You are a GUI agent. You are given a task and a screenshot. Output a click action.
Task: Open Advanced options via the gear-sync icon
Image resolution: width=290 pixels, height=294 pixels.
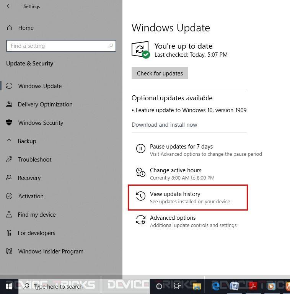pos(141,220)
